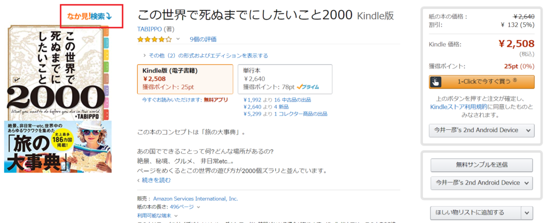Viewport: 547px width, 223px height.
Task: Expand 続きを読む to read more description
Action: pyautogui.click(x=154, y=180)
